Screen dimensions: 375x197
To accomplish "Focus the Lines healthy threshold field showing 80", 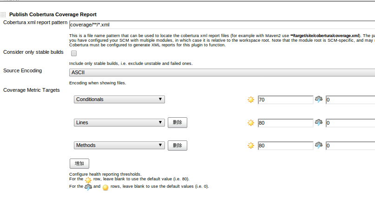I will [x=286, y=123].
